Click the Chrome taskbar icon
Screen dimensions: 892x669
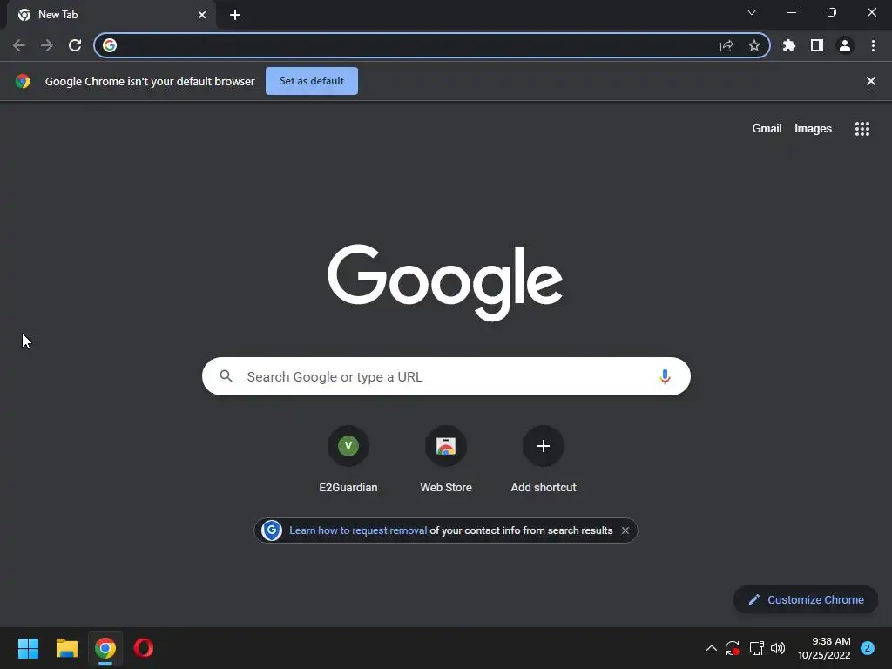pyautogui.click(x=105, y=648)
